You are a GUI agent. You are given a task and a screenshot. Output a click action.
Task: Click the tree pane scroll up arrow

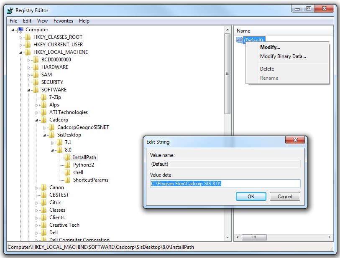228,30
